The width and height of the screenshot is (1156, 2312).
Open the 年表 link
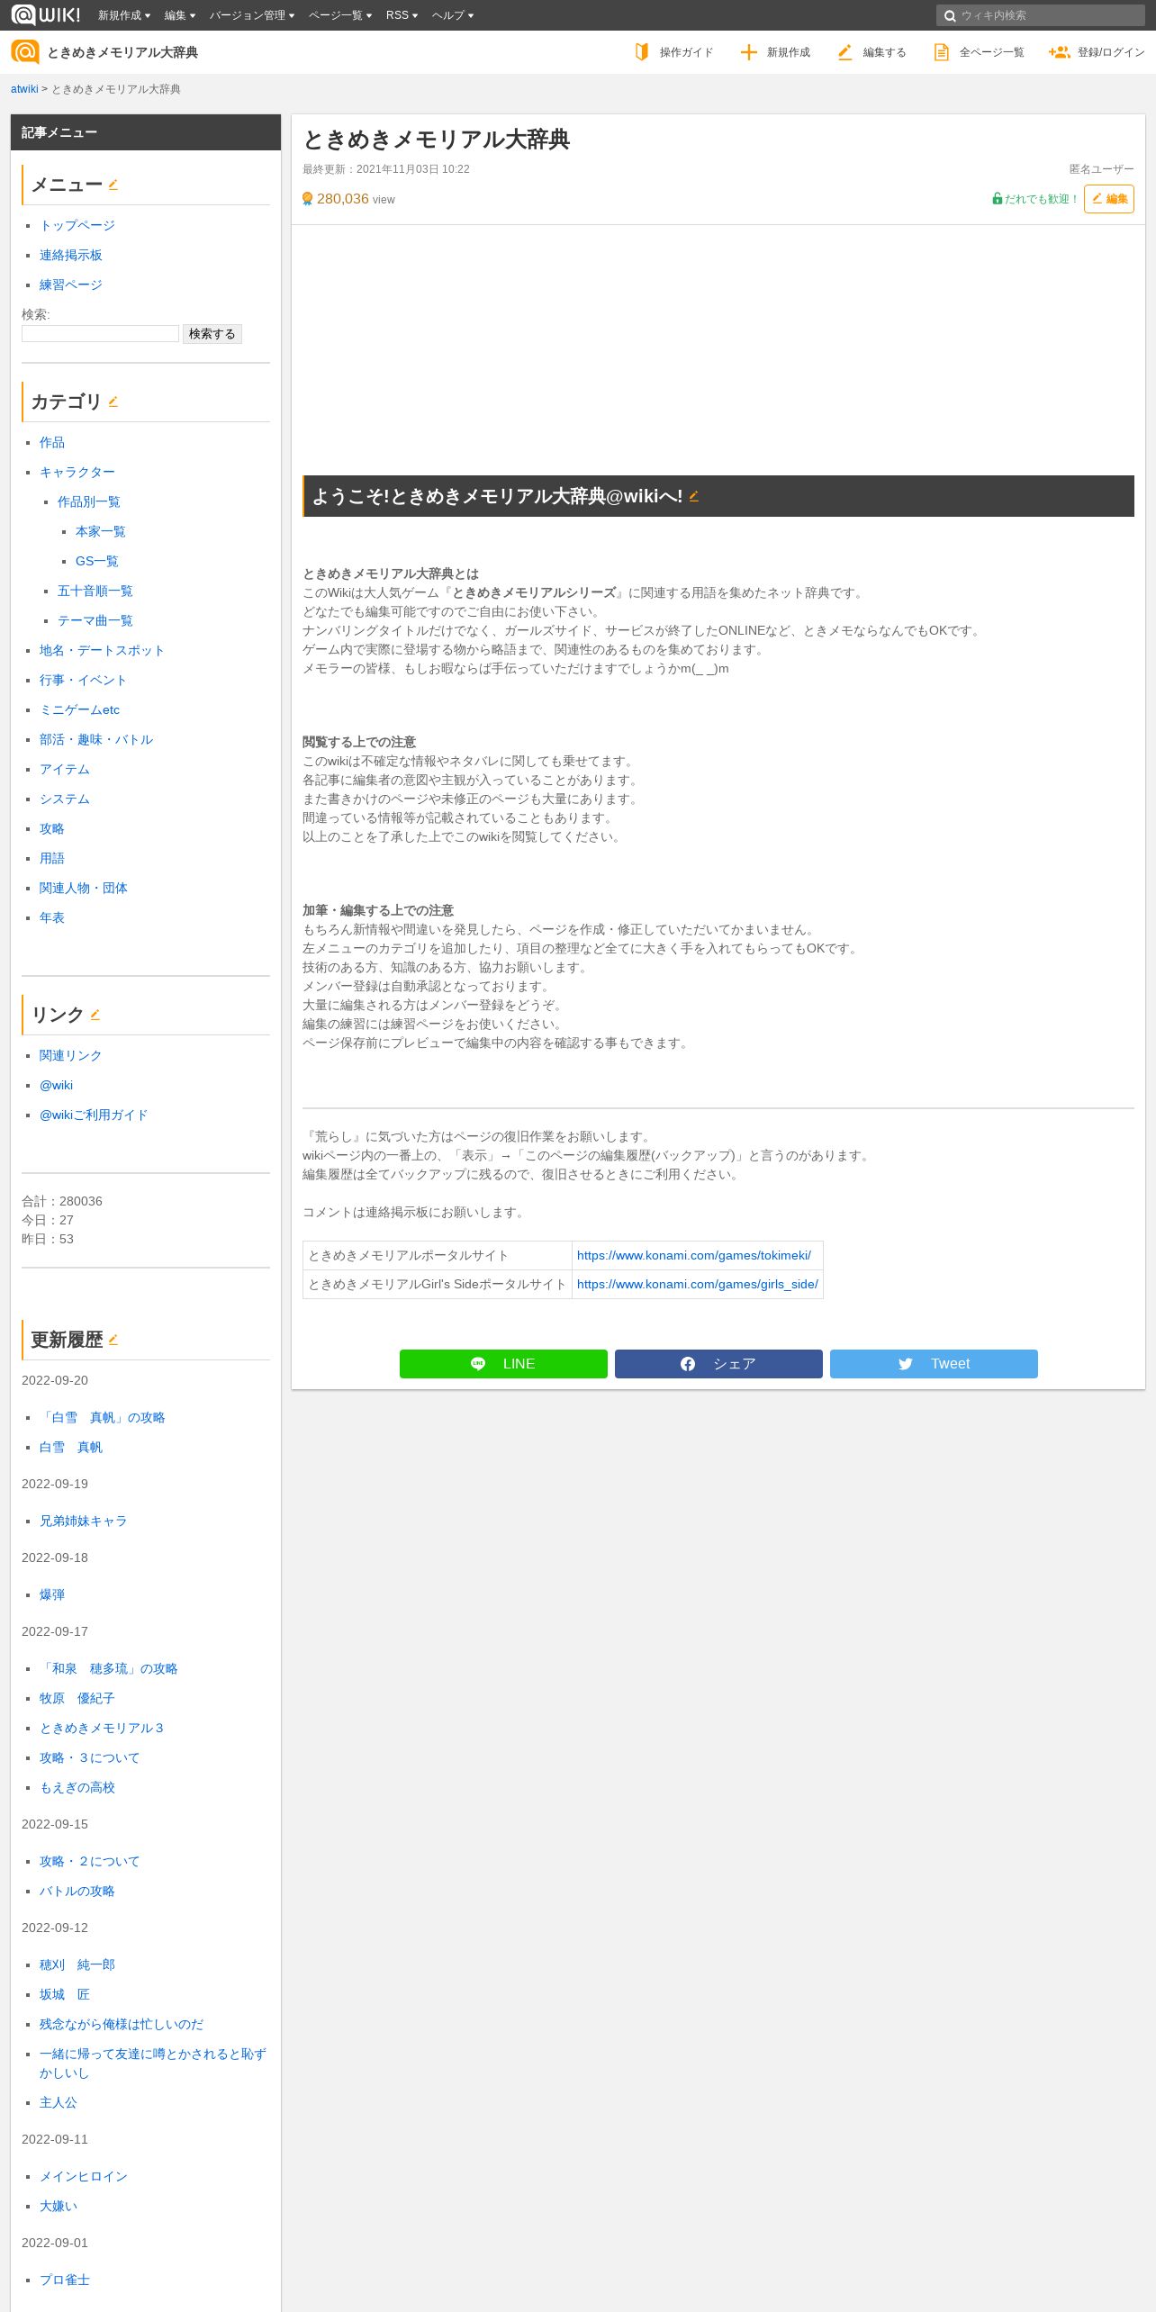52,917
